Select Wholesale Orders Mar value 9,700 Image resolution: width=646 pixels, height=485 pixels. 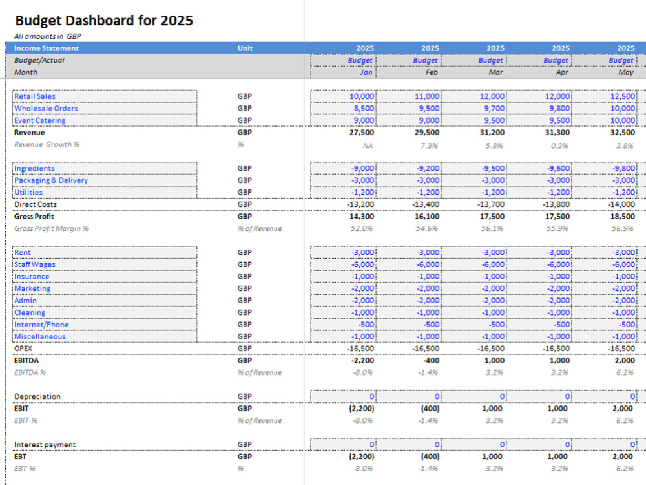pyautogui.click(x=474, y=108)
